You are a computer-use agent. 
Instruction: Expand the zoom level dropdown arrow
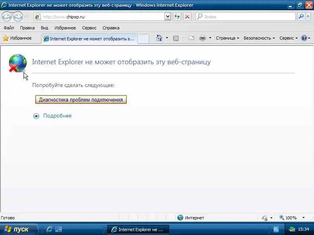[303, 218]
